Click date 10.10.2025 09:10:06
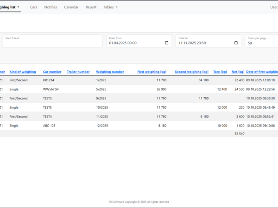 click(260, 126)
